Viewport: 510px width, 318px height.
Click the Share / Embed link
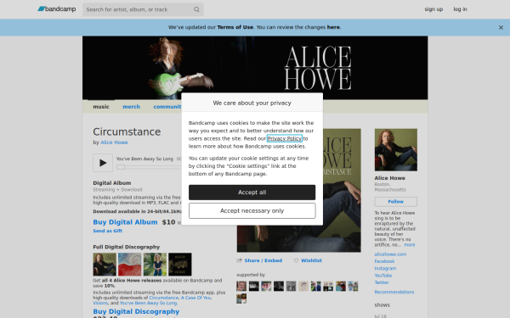tap(263, 260)
